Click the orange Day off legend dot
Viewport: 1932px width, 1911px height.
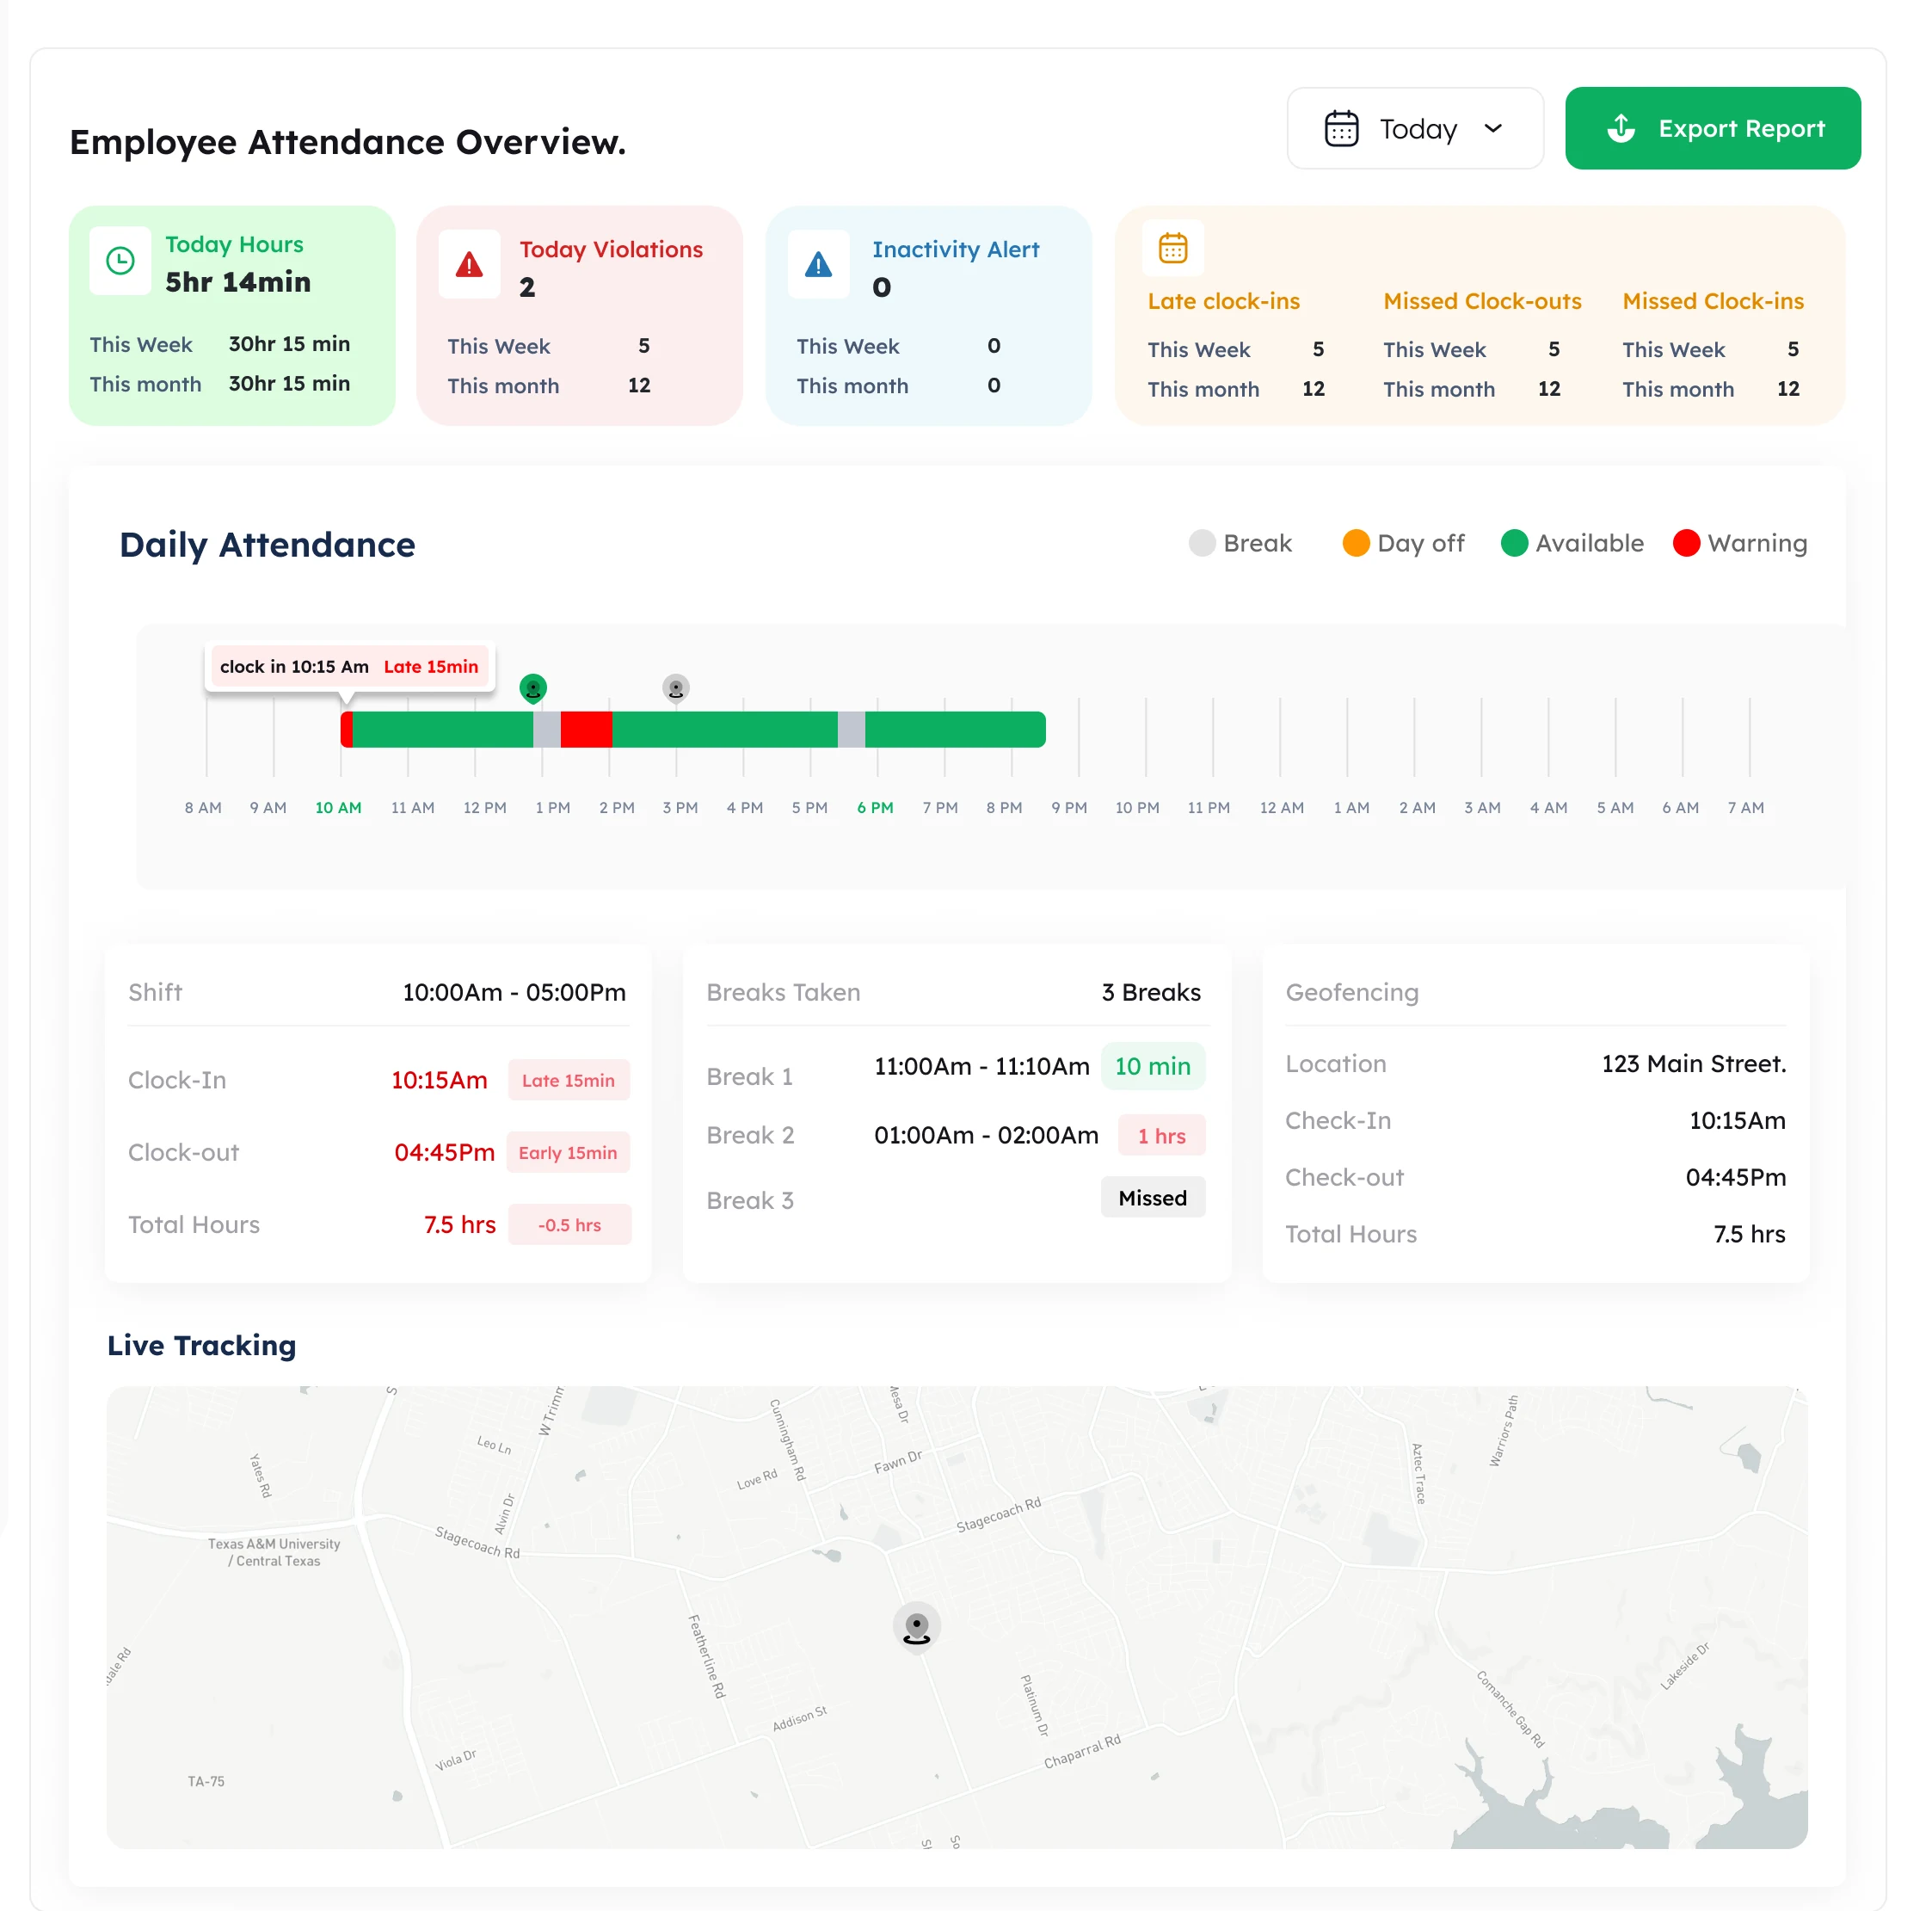1355,543
